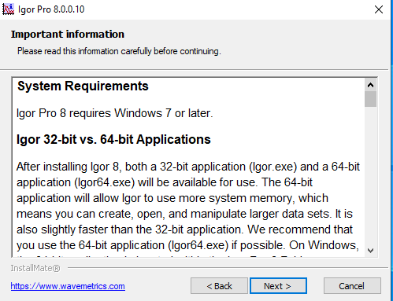Click the Igor Pro icon in title bar
Screen dimensions: 393x301
pos(8,9)
